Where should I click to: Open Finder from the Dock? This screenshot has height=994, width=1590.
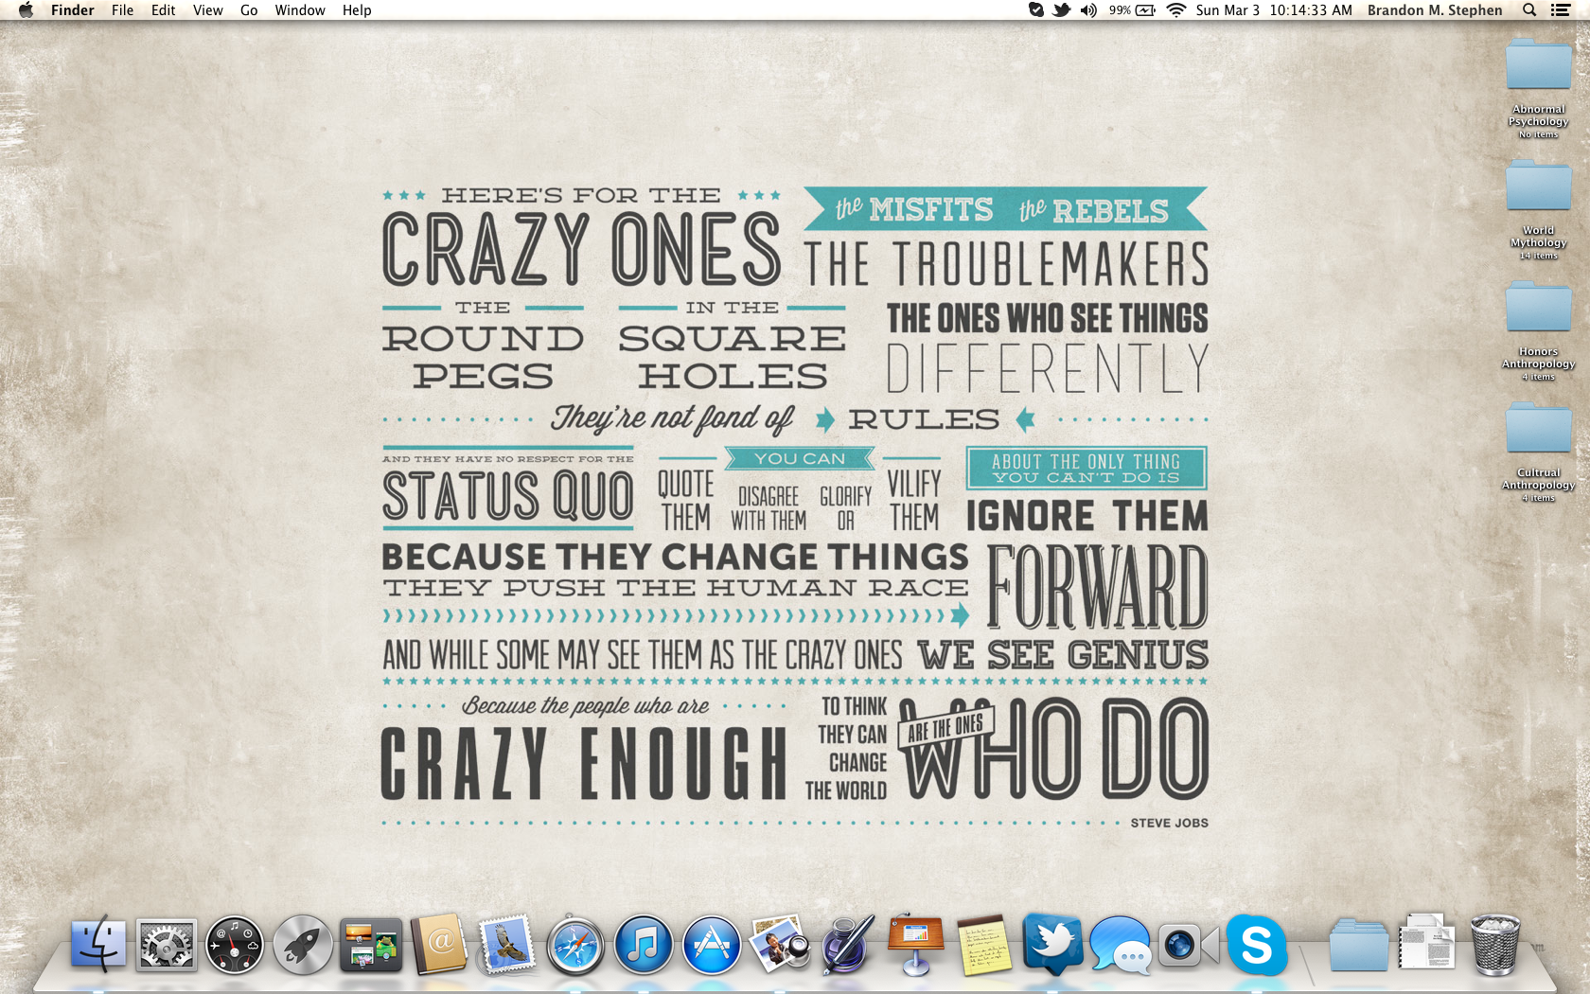click(98, 945)
